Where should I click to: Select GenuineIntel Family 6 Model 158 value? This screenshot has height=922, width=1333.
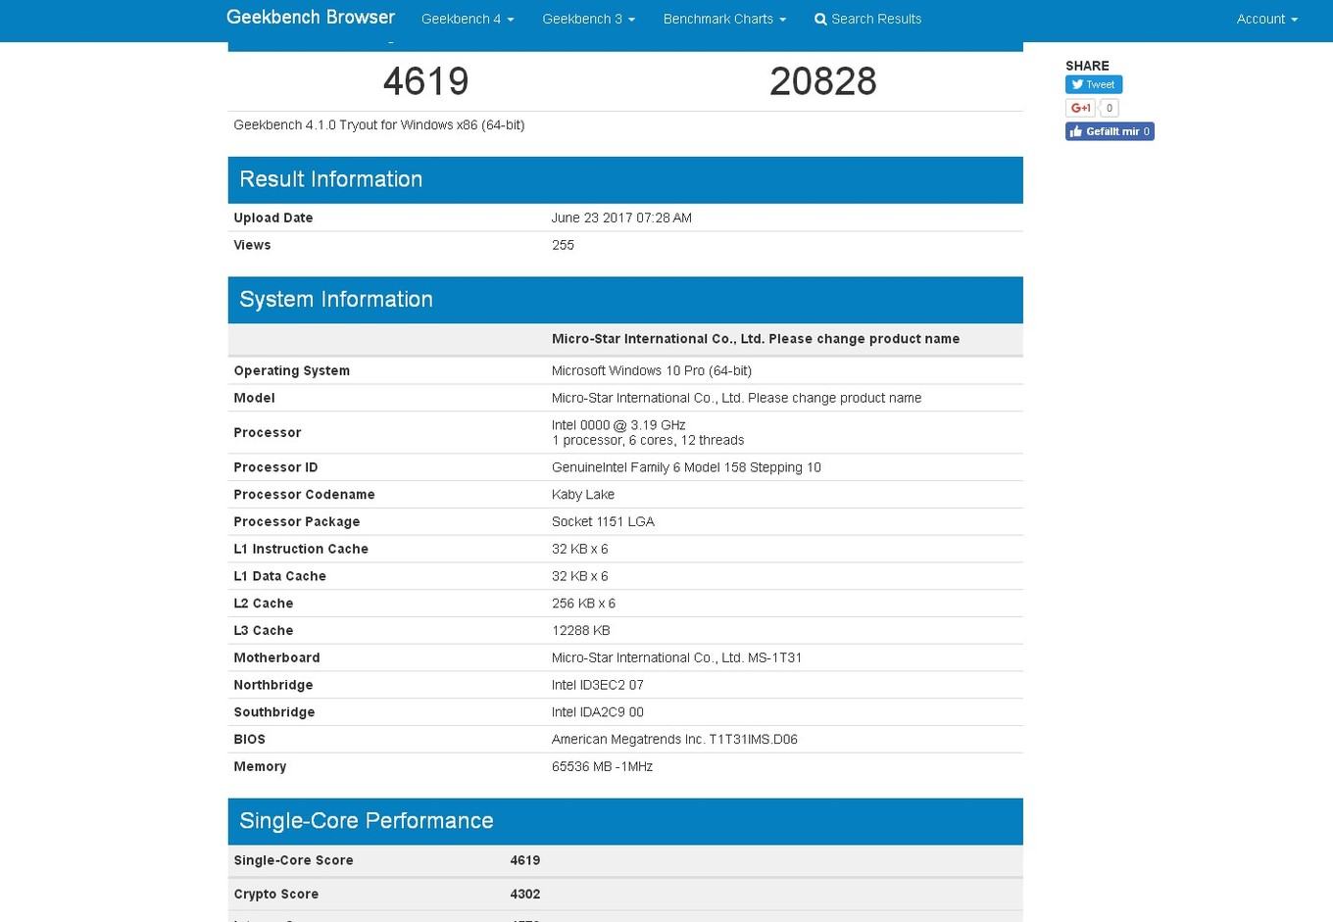[686, 467]
